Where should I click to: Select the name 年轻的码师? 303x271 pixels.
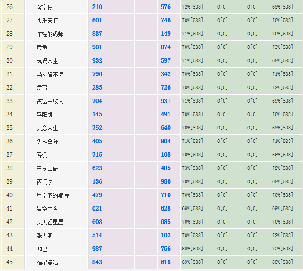click(x=50, y=34)
